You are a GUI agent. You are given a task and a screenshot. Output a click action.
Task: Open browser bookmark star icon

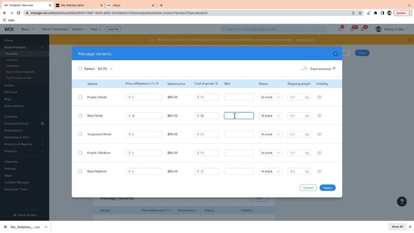coord(360,13)
